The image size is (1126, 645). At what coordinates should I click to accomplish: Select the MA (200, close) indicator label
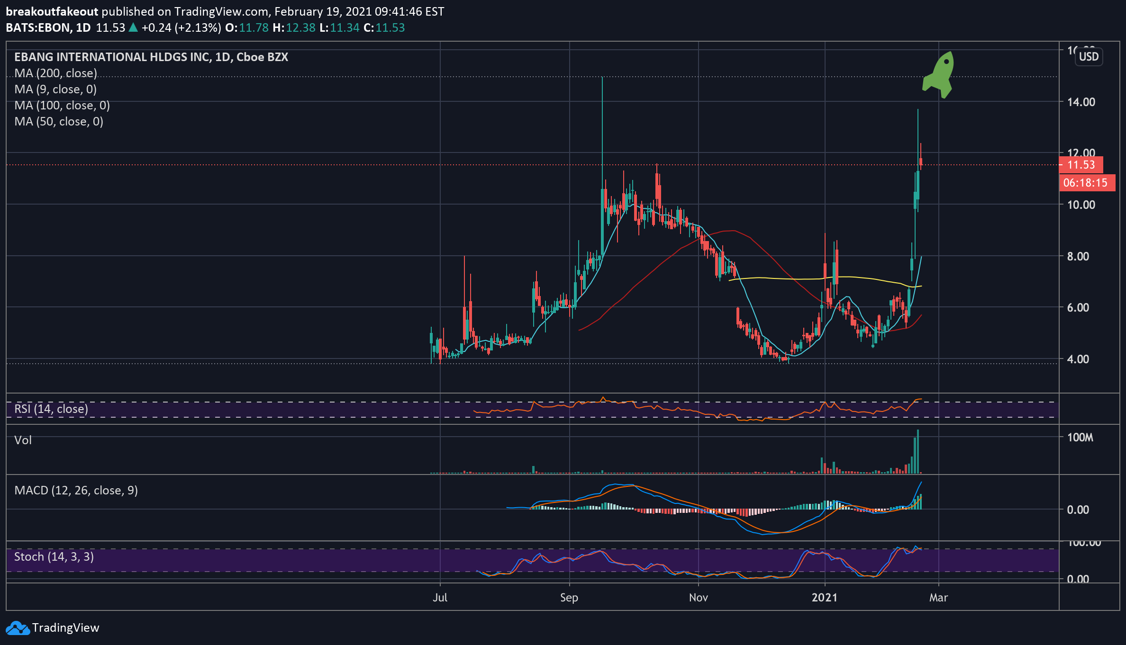tap(55, 73)
